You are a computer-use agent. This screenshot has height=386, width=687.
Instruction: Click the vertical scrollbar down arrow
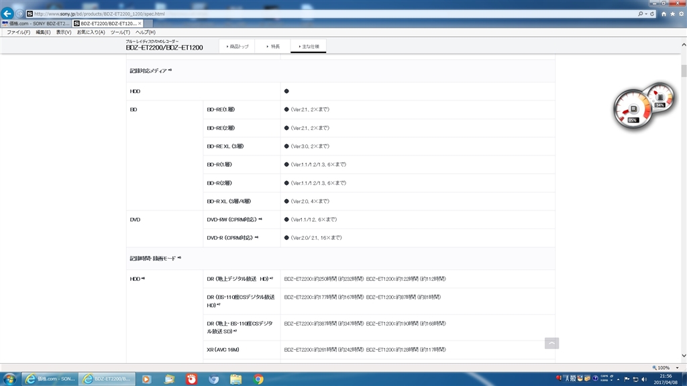tap(684, 356)
